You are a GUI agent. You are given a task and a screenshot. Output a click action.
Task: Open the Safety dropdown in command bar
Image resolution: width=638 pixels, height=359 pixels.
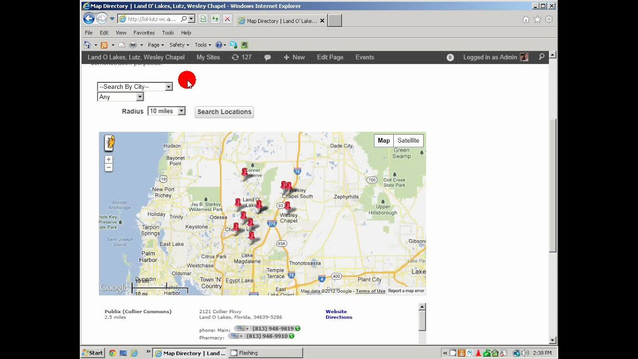[179, 45]
